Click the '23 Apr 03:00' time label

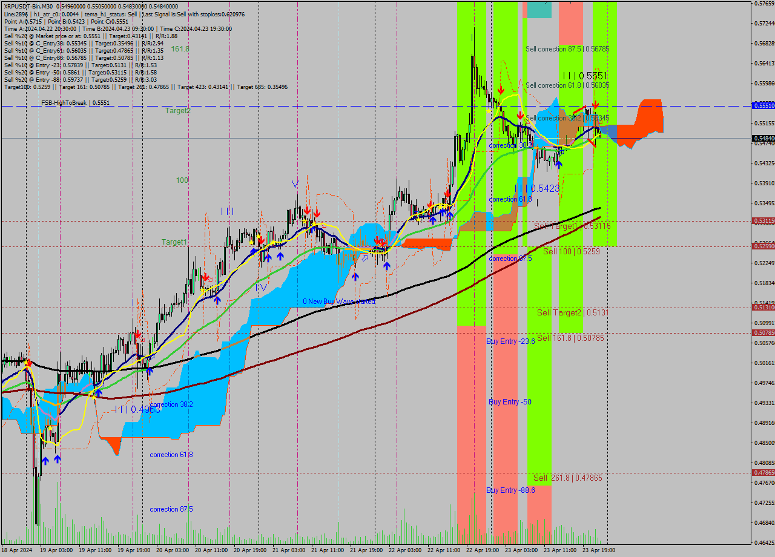(x=521, y=551)
